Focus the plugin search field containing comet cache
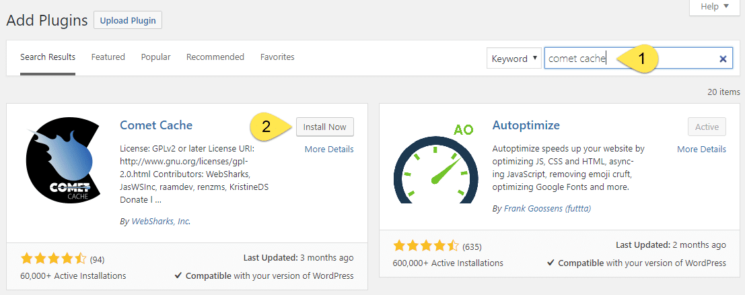The height and width of the screenshot is (295, 745). point(639,59)
